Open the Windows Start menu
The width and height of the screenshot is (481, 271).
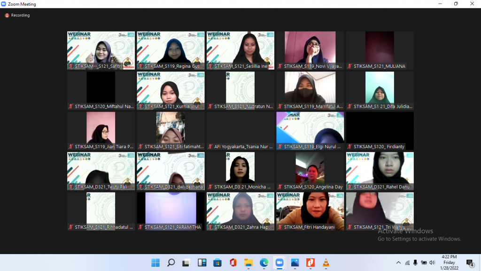click(x=155, y=263)
